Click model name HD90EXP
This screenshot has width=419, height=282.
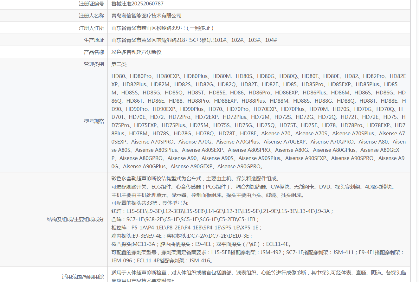tap(164, 109)
